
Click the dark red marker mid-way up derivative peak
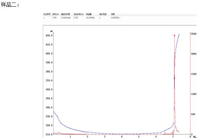174,78
